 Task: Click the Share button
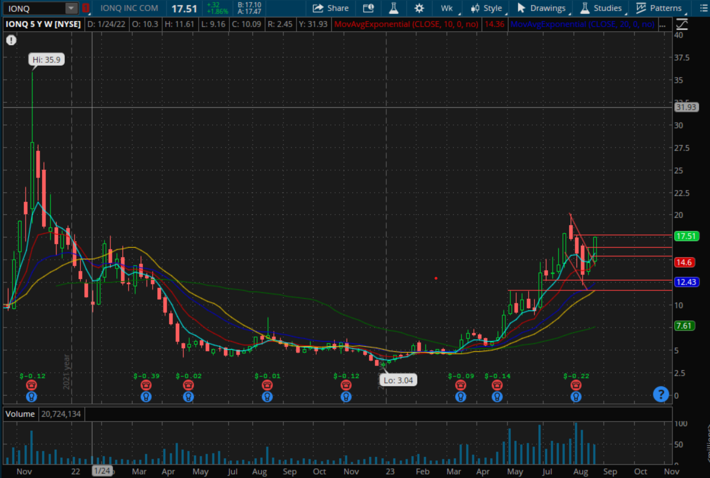coord(331,8)
